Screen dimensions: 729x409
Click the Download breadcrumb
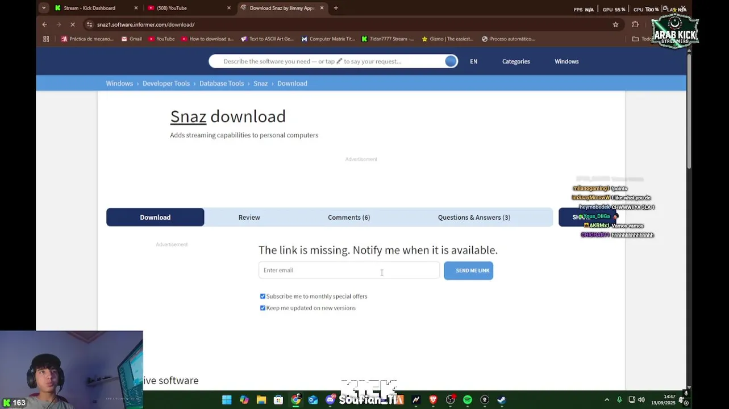pos(292,84)
